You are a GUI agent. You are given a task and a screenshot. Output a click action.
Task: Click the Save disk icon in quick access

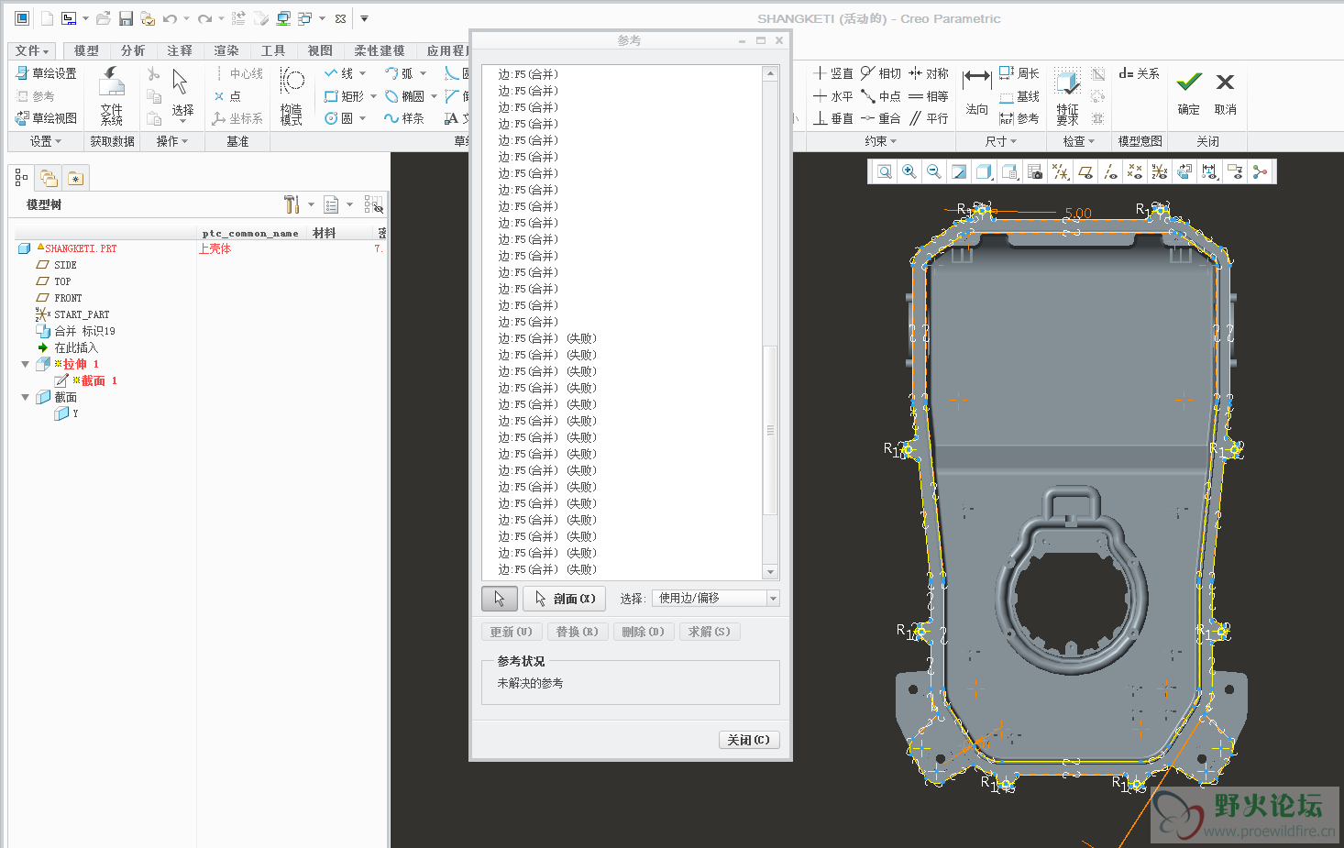click(x=127, y=18)
